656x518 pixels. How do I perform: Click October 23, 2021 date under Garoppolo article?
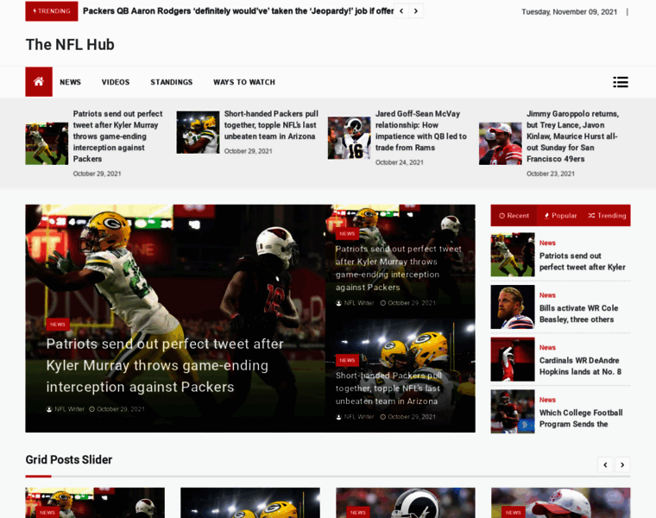[550, 174]
